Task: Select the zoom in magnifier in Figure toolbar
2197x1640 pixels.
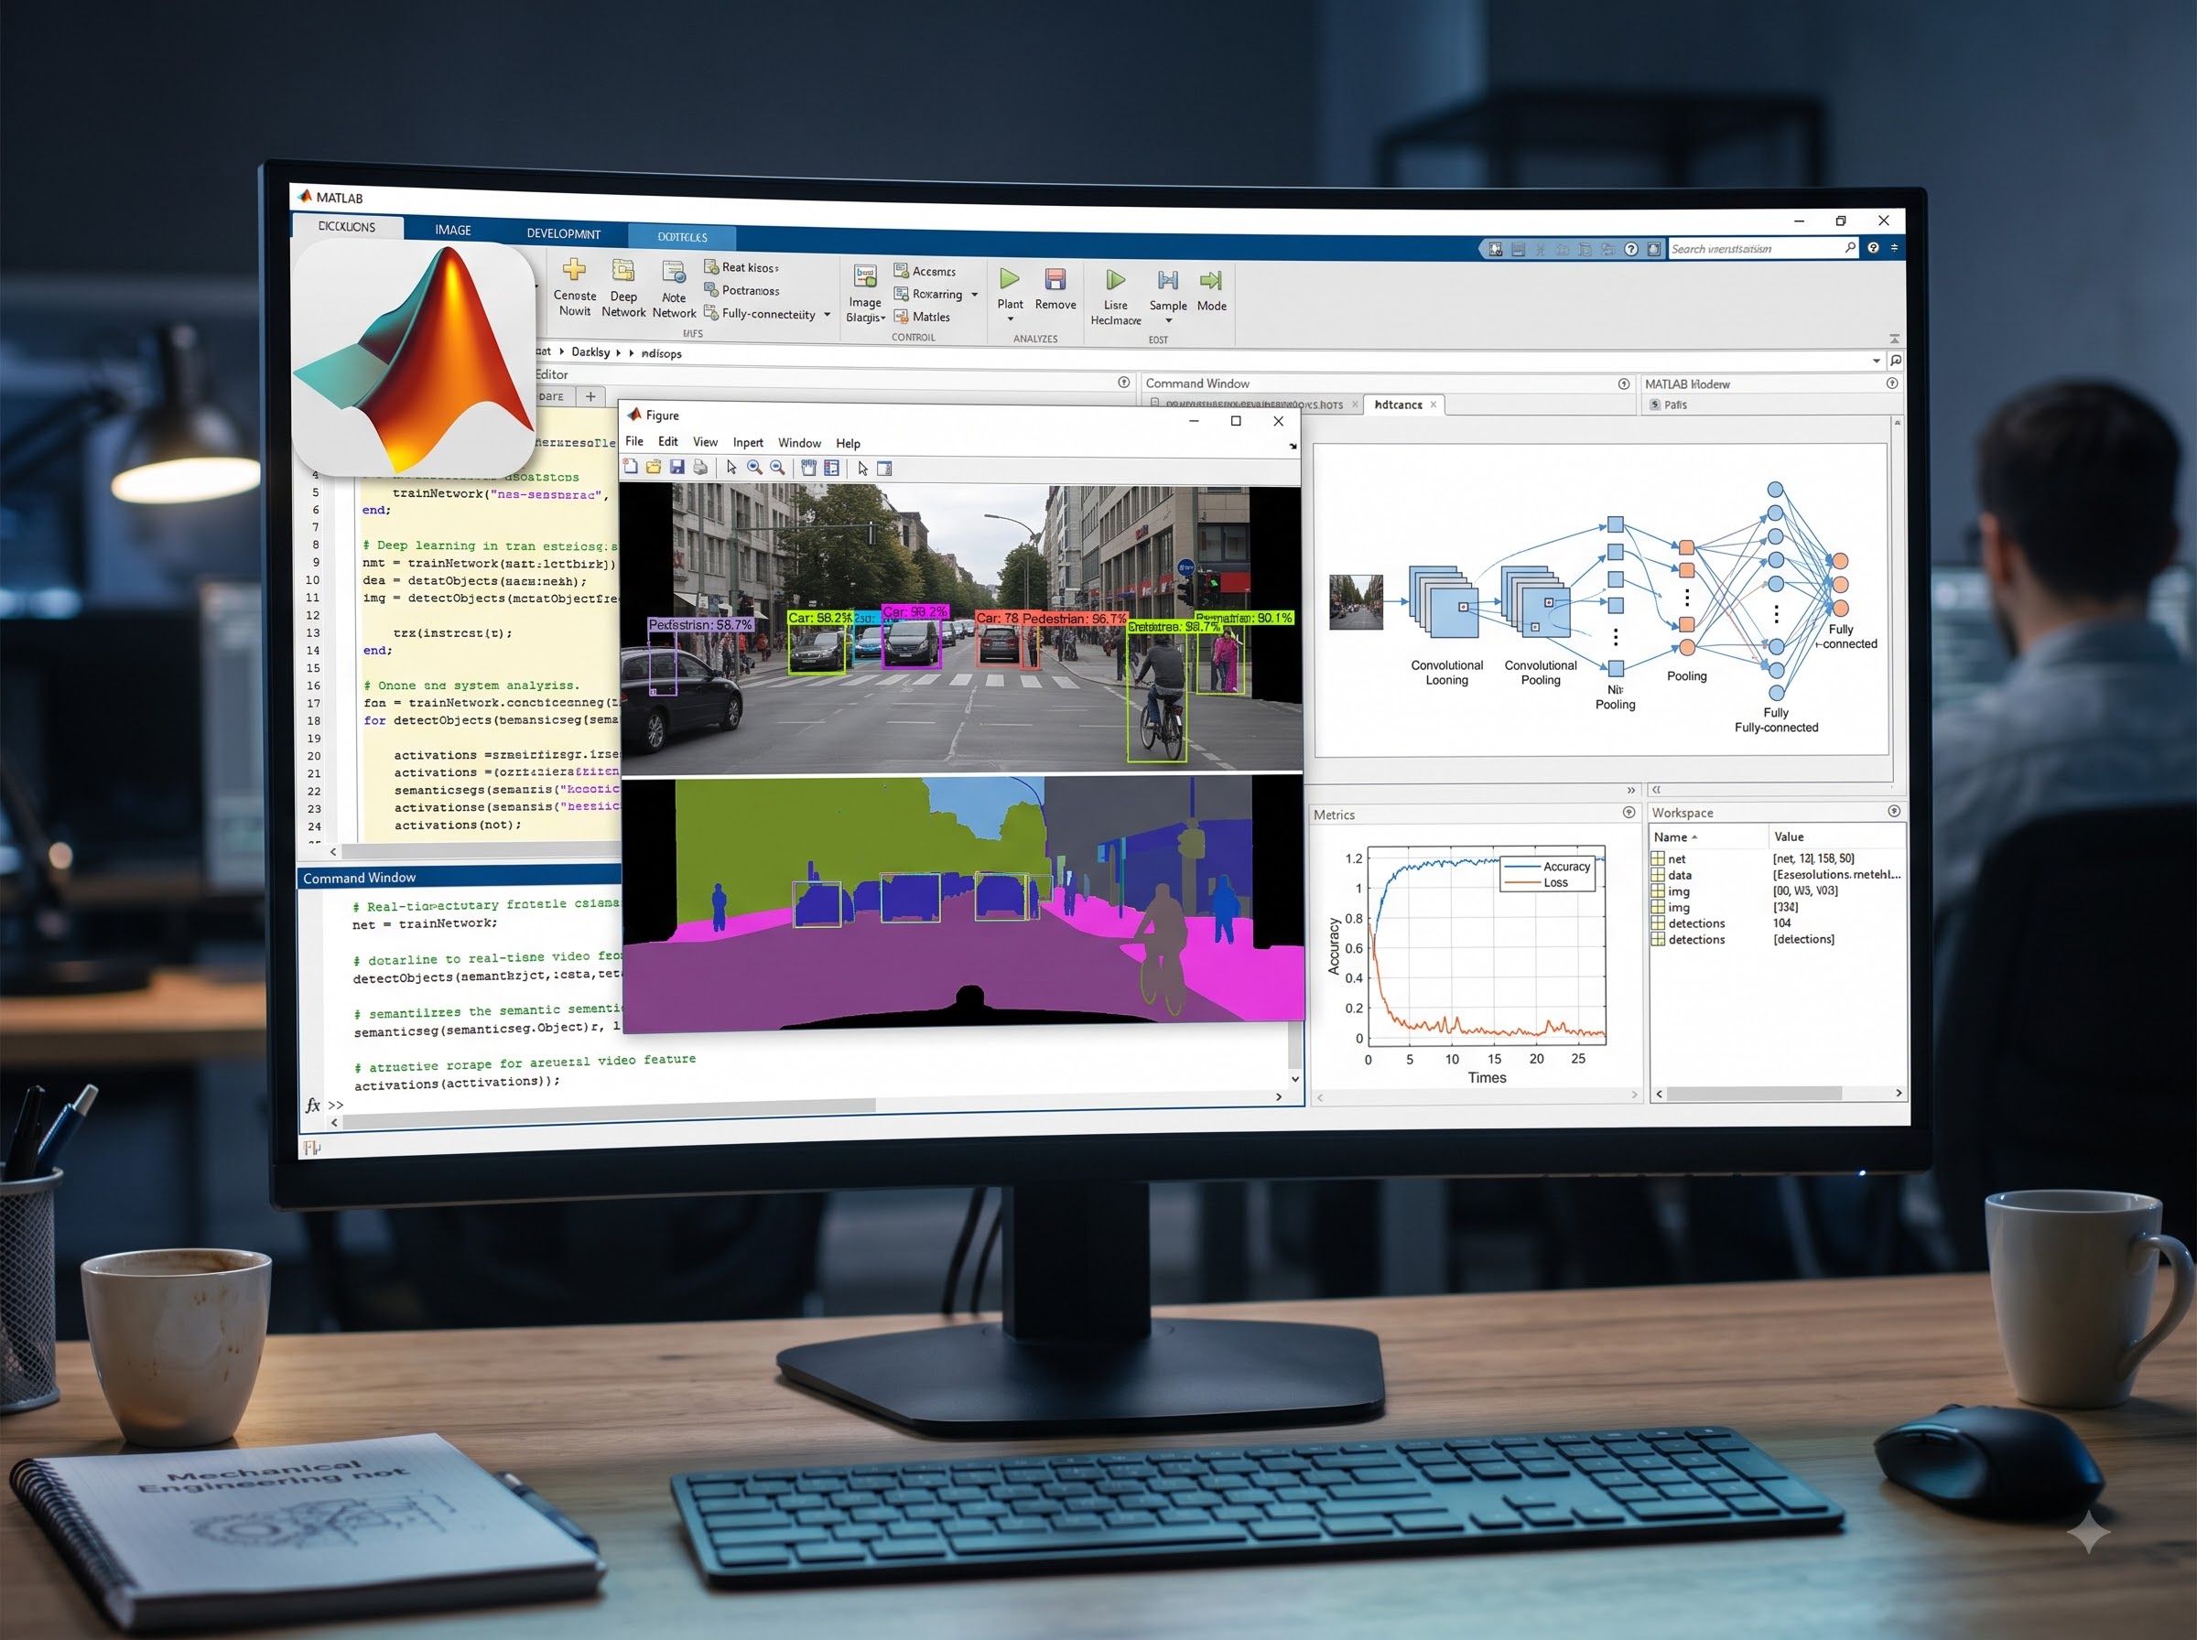Action: (x=754, y=468)
